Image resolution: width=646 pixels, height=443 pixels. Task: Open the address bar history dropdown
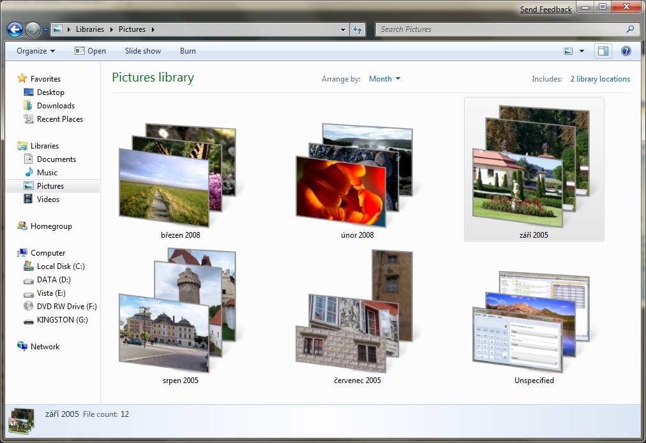point(343,29)
